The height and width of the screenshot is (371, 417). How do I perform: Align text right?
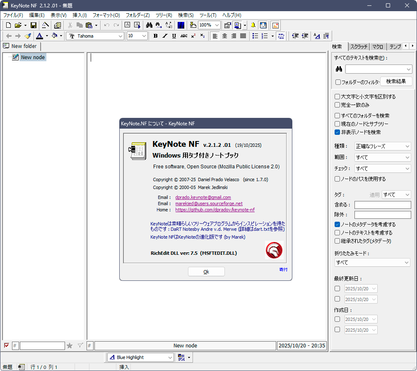coord(234,36)
